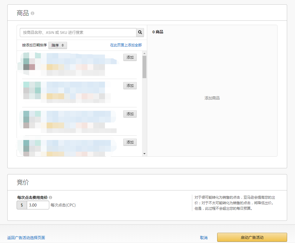The width and height of the screenshot is (295, 245).
Task: Focus the product name, ASIN or SKU search box
Action: tap(78, 32)
